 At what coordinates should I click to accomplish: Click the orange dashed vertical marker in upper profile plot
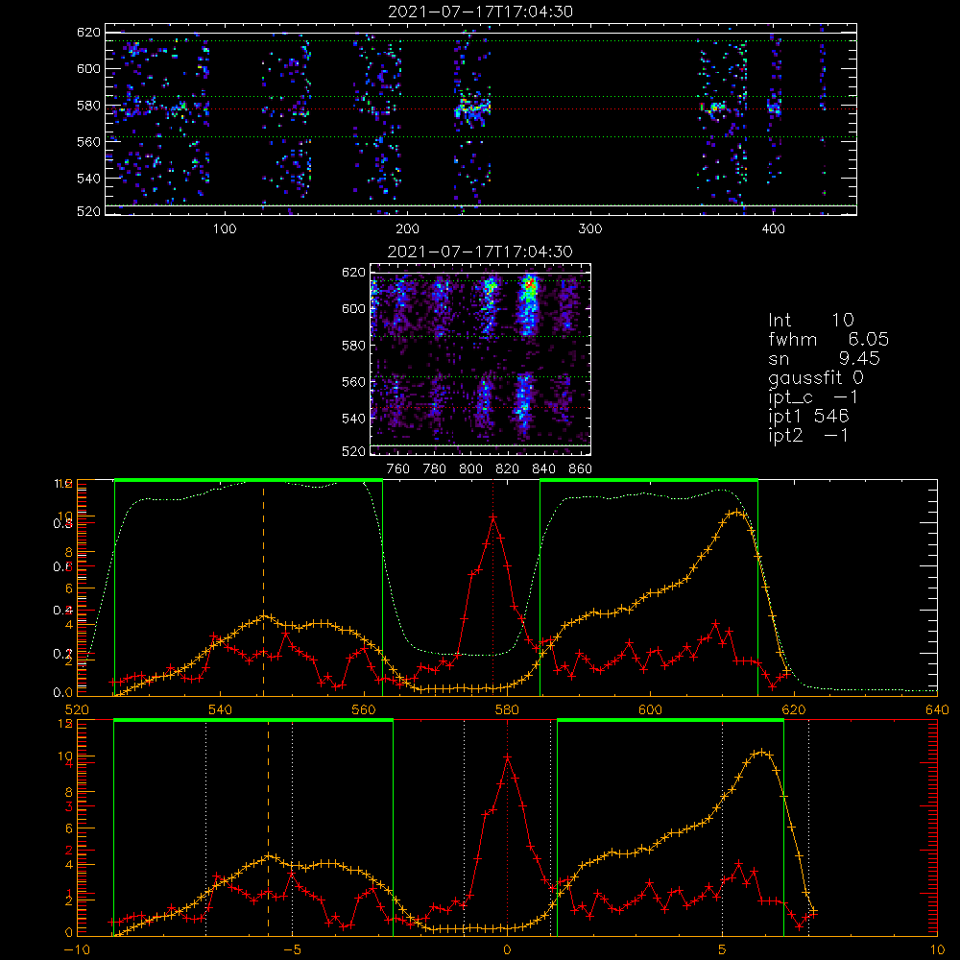pos(264,590)
